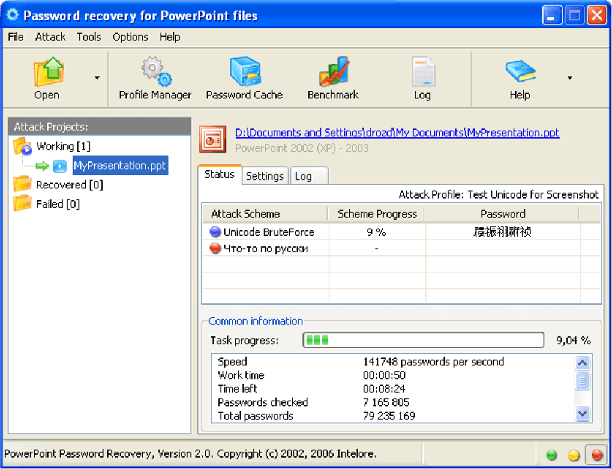Image resolution: width=612 pixels, height=469 pixels.
Task: Click the info list scroll down arrow
Action: 583,413
